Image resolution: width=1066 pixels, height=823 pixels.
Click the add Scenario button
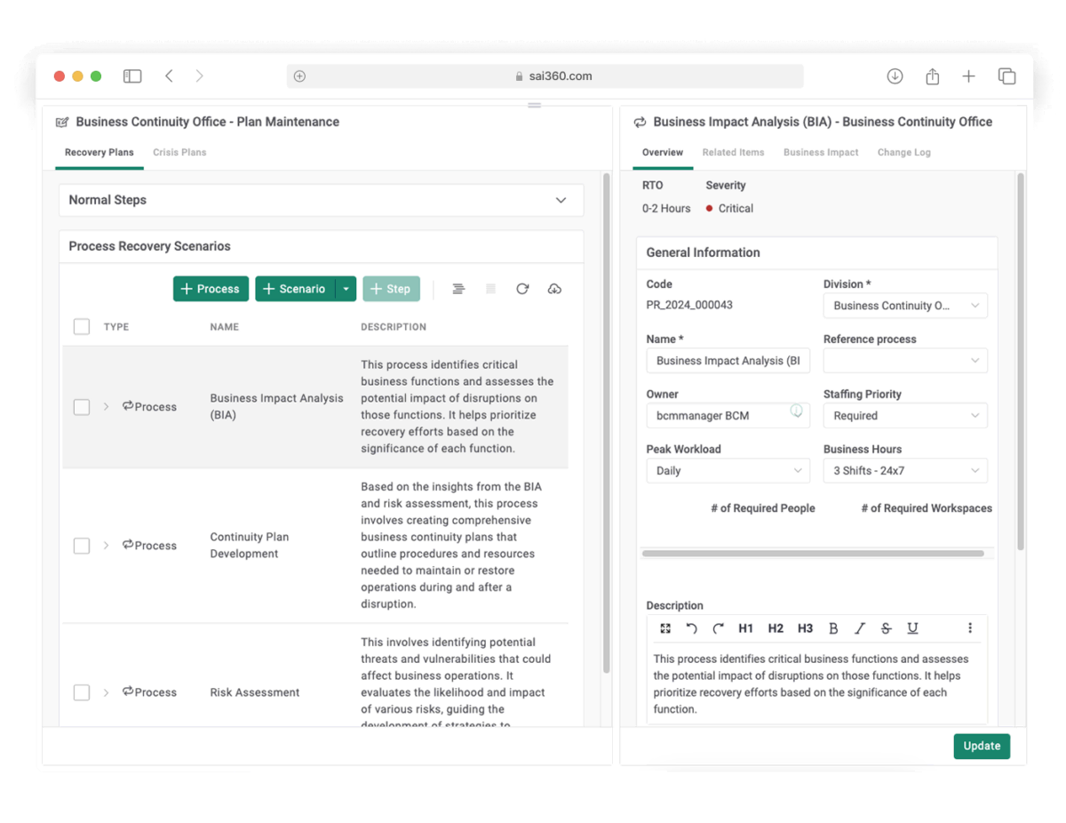click(x=296, y=289)
